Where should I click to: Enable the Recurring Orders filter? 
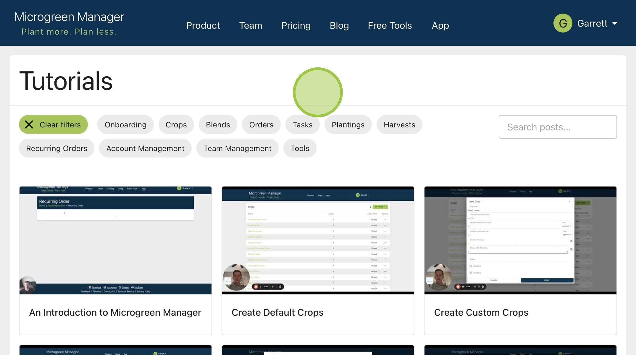click(x=57, y=148)
